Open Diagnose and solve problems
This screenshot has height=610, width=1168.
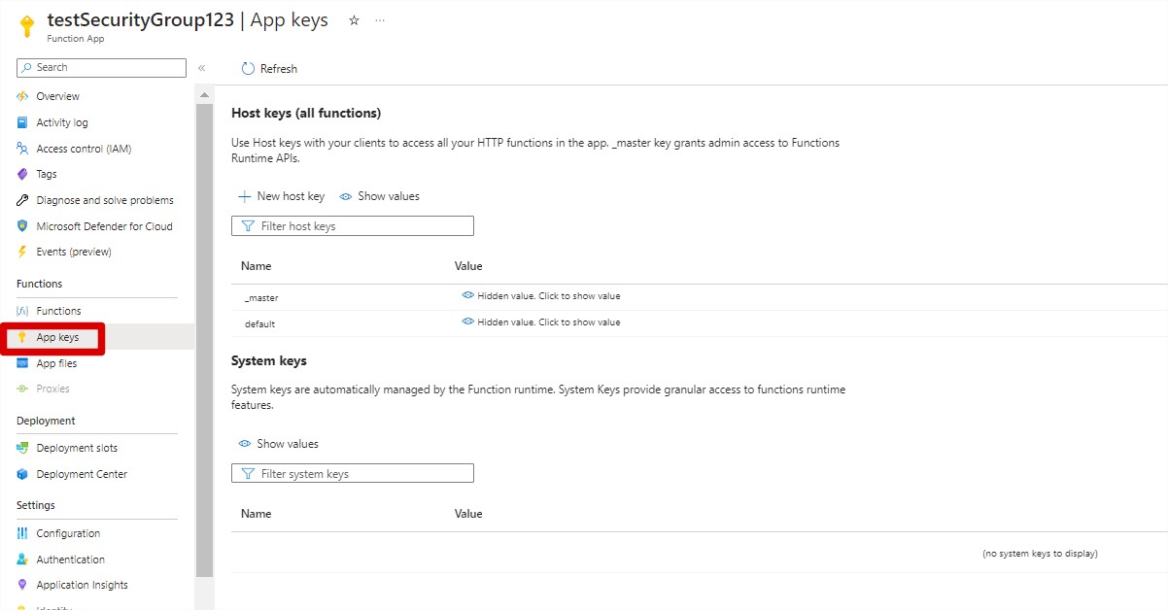click(105, 200)
